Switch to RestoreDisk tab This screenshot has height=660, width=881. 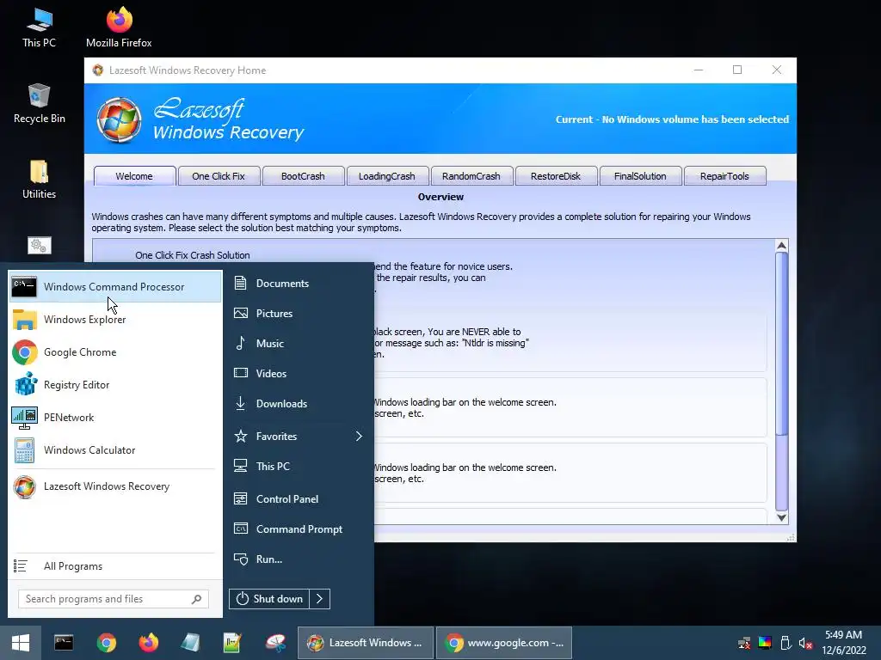(556, 176)
